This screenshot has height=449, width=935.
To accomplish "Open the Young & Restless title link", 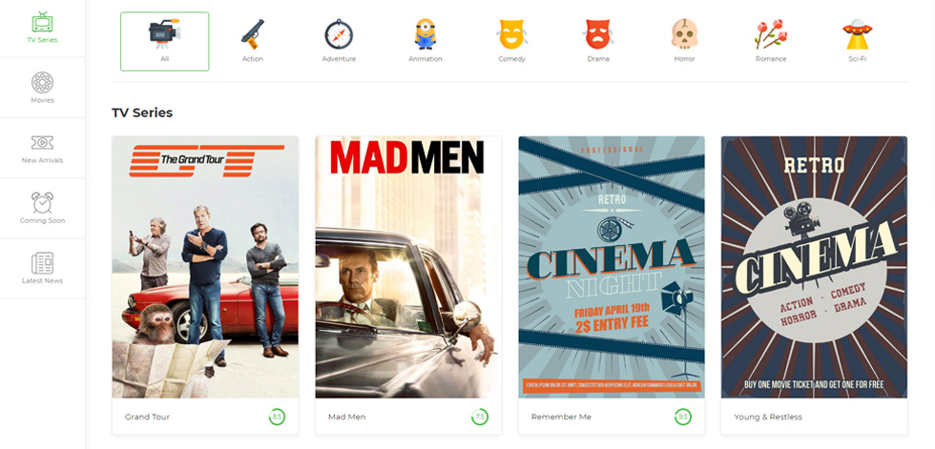I will 768,417.
